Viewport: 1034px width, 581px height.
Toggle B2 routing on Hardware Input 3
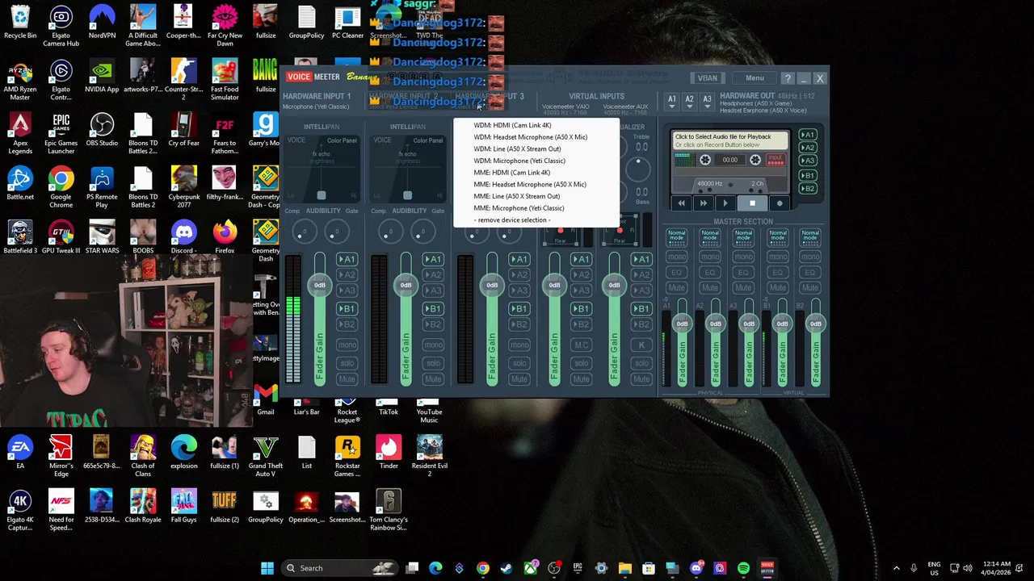click(x=519, y=324)
